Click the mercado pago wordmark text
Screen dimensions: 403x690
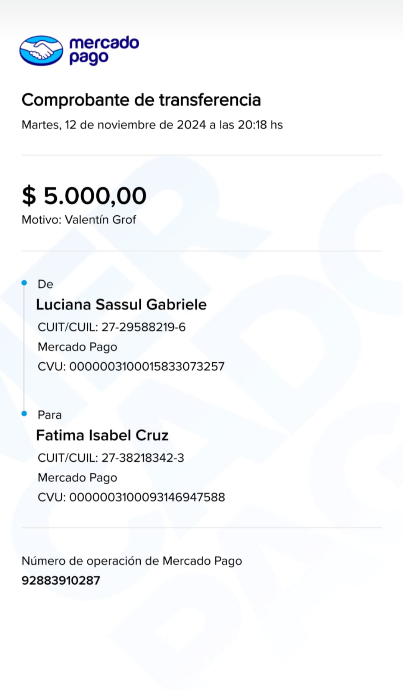point(104,50)
